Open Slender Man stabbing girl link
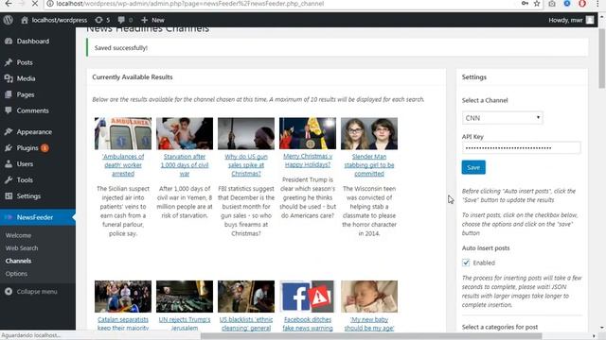Screen dimensions: 606x340 [369, 165]
